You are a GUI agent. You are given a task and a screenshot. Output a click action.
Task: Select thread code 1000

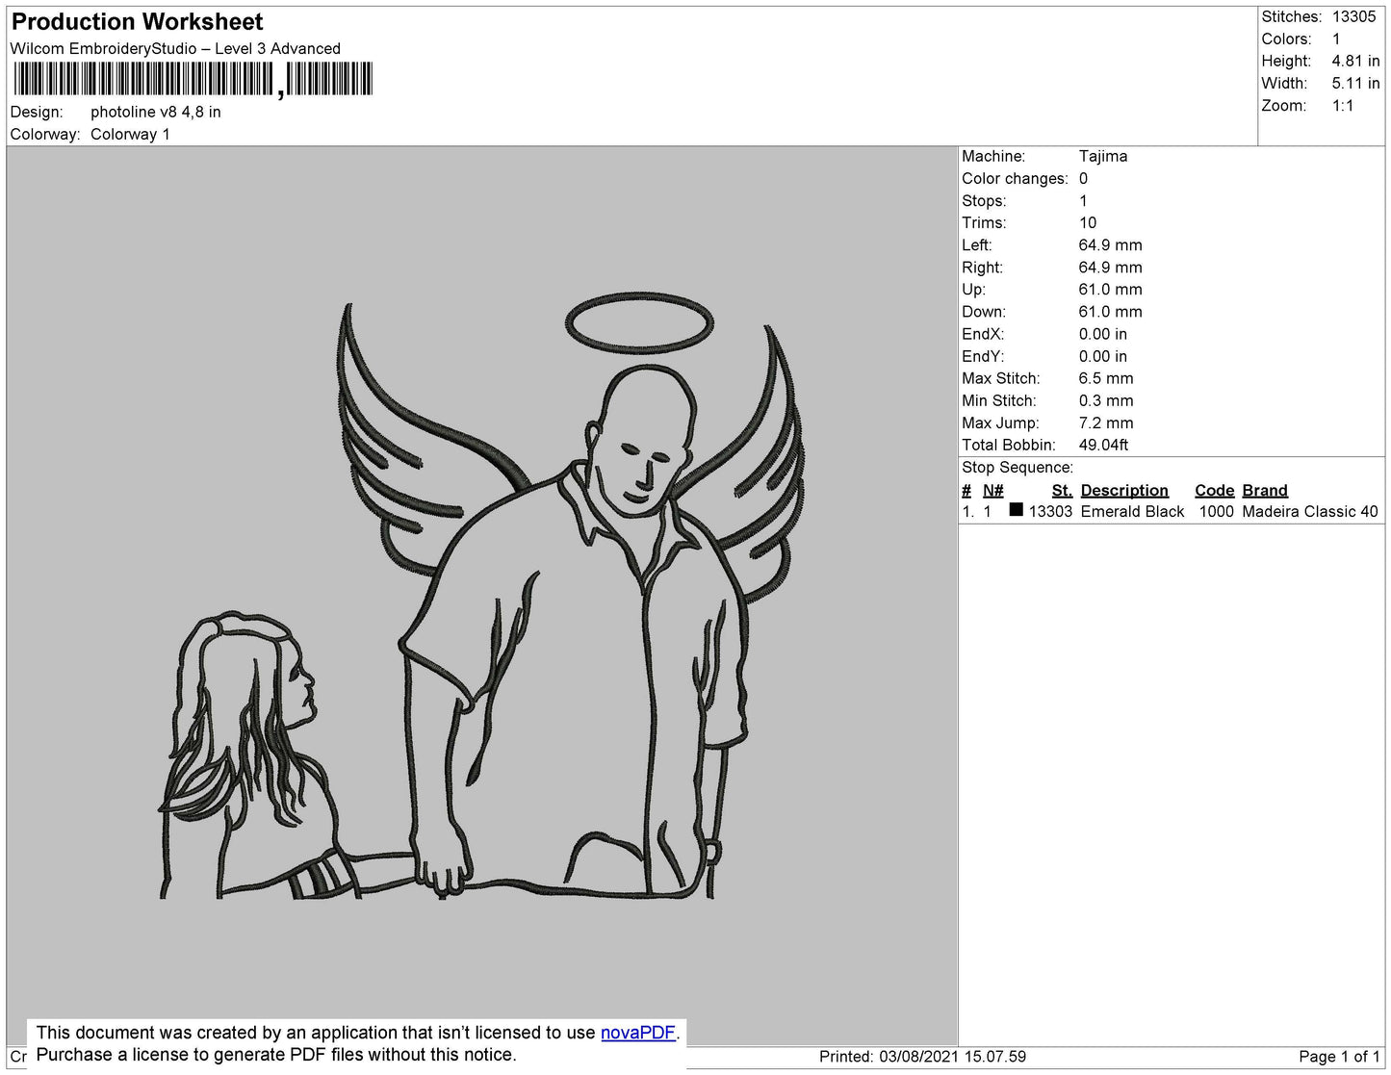(x=1216, y=512)
